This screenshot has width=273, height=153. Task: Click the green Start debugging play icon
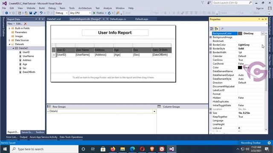click(94, 13)
